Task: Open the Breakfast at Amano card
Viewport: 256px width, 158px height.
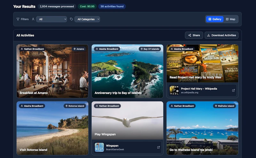Action: (52, 71)
